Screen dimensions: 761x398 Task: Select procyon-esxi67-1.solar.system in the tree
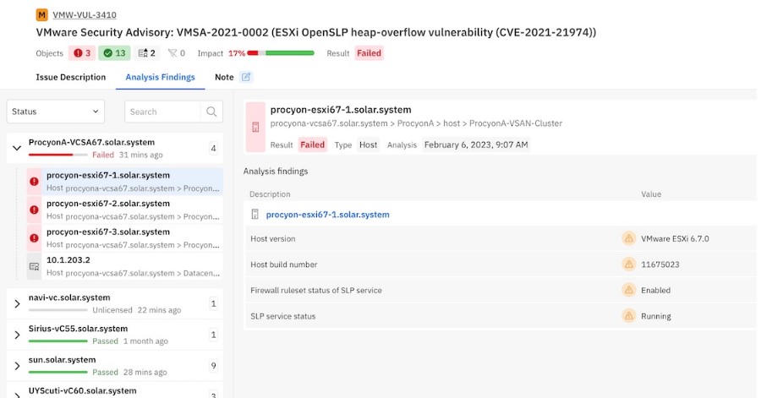pyautogui.click(x=125, y=182)
